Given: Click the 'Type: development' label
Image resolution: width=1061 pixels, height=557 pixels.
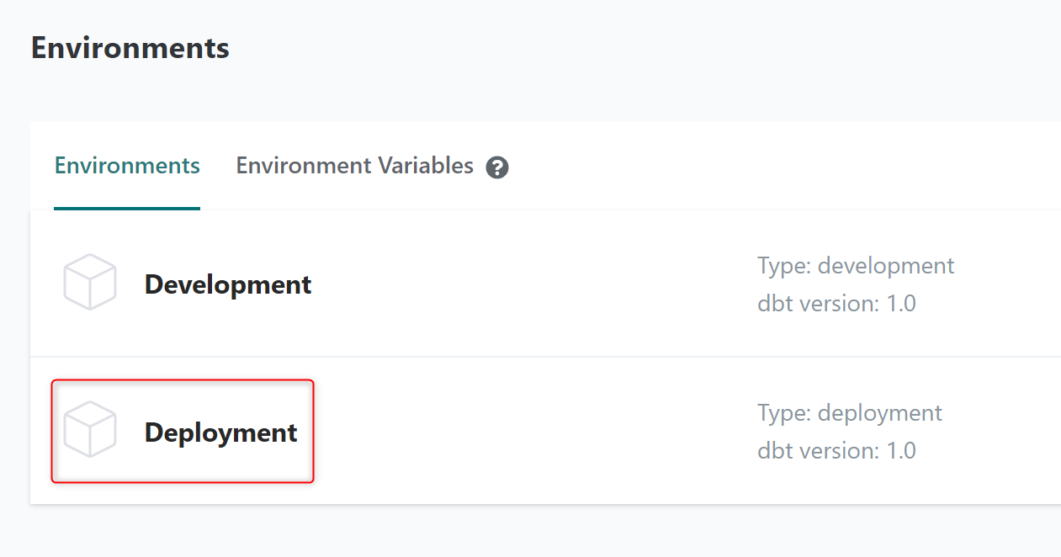Looking at the screenshot, I should [856, 266].
